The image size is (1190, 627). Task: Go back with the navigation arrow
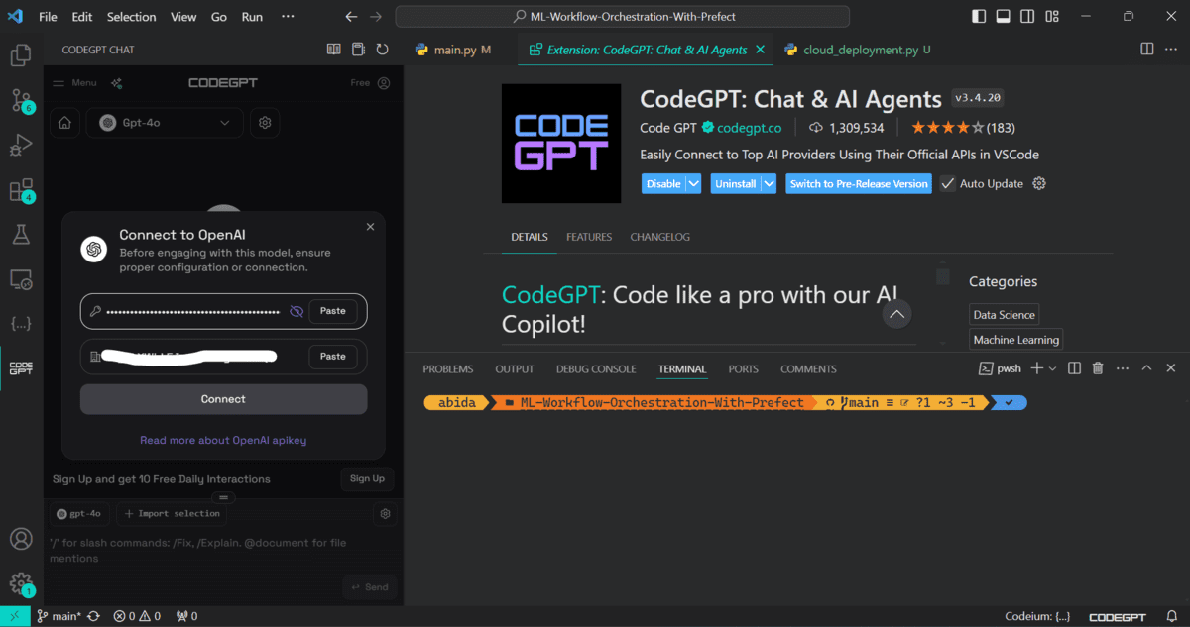[351, 17]
